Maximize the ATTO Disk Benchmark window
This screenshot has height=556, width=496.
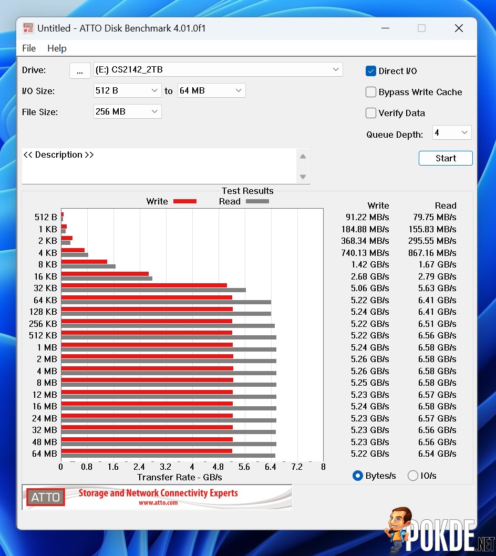tap(421, 28)
